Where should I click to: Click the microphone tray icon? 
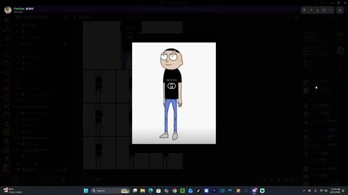[315, 191]
